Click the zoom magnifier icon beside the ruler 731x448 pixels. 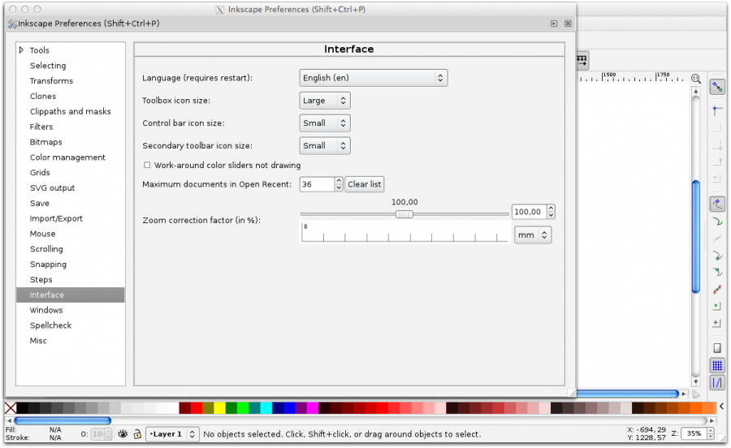point(695,79)
